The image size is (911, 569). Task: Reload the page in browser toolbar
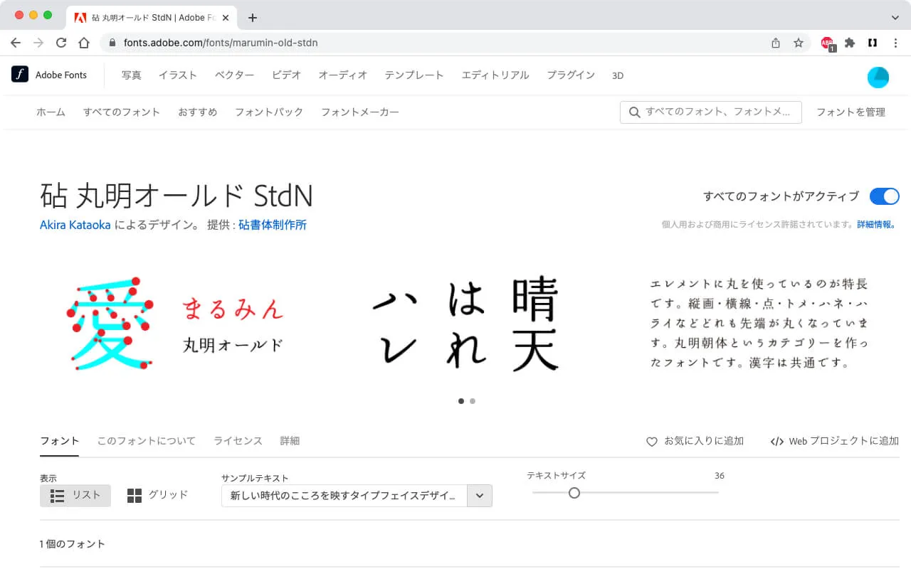point(61,43)
